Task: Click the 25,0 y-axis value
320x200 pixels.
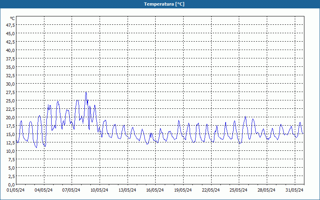Action: tap(11, 101)
